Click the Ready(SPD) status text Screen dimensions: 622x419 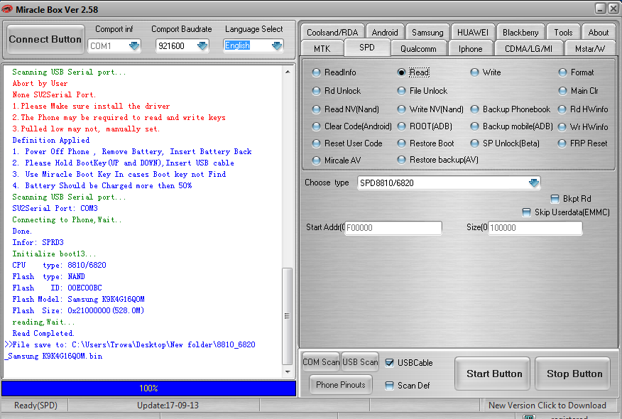point(36,405)
